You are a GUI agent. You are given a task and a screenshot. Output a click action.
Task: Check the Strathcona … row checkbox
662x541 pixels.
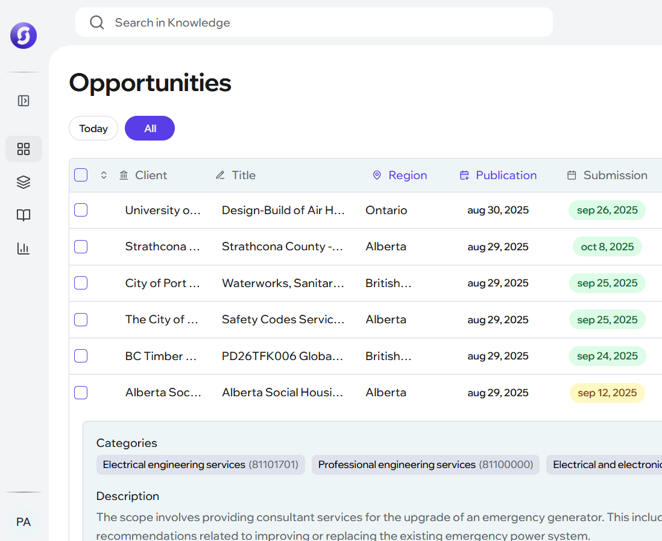[81, 247]
